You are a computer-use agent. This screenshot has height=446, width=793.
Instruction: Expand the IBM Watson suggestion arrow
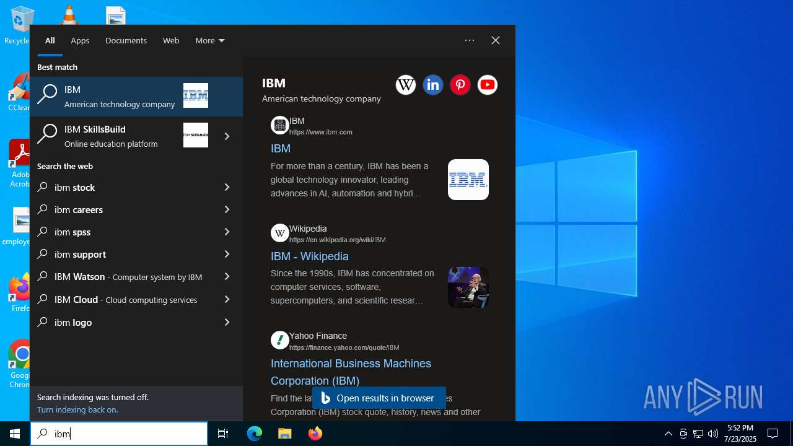coord(227,276)
